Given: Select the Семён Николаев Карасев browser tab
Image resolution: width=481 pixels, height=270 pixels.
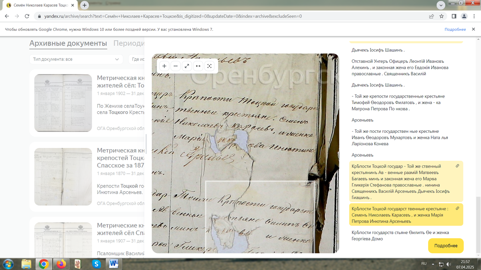Looking at the screenshot, I should pyautogui.click(x=40, y=5).
